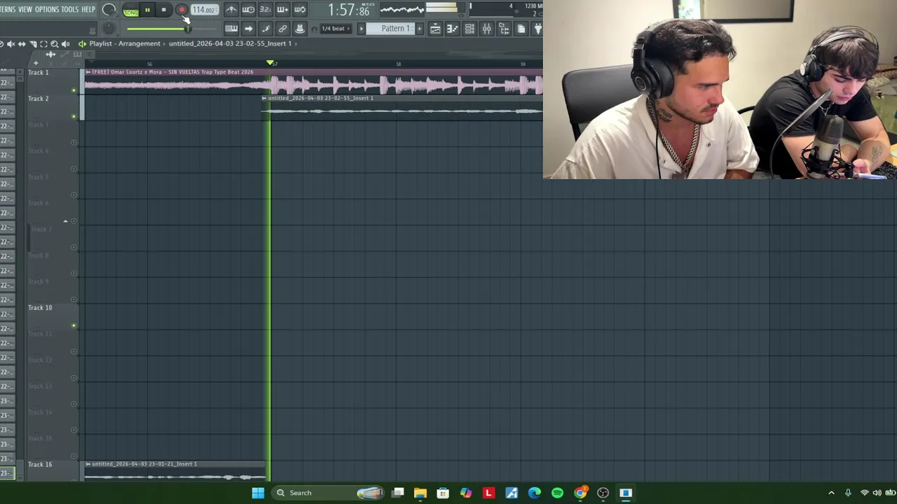Click the song position slider handle
This screenshot has width=897, height=504.
point(187,29)
